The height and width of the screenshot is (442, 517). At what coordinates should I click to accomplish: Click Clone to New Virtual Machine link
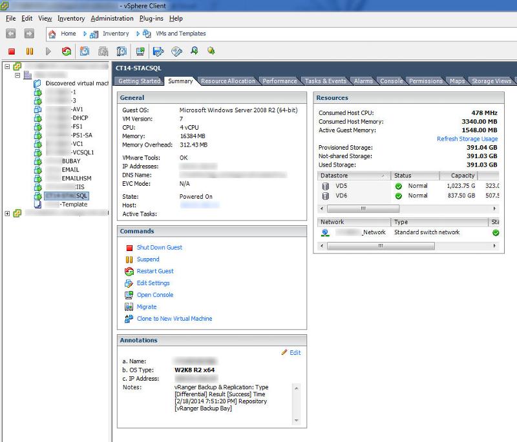pyautogui.click(x=174, y=319)
